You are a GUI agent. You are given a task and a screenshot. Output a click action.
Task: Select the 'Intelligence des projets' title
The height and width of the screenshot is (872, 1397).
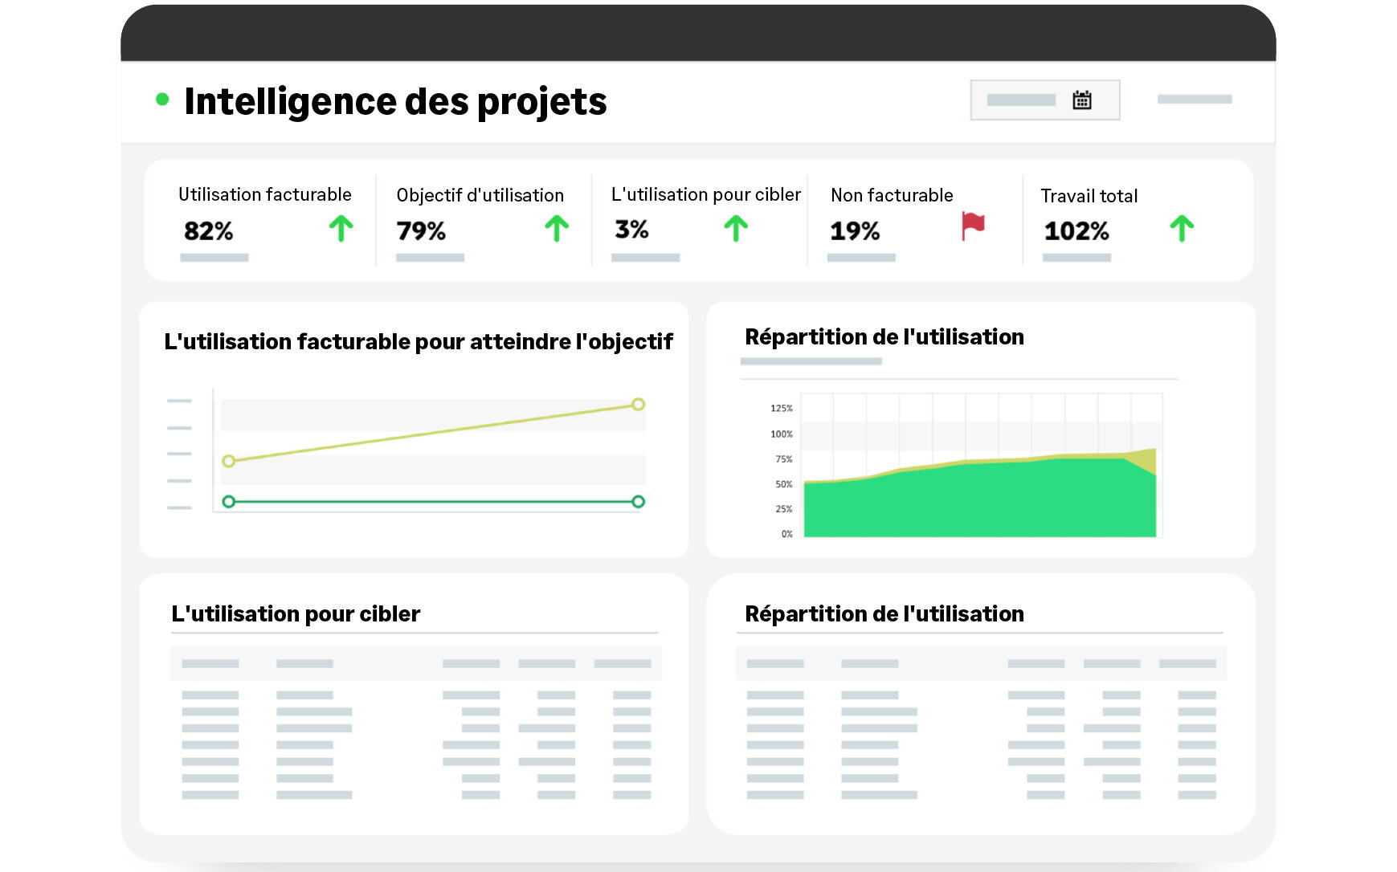point(395,101)
